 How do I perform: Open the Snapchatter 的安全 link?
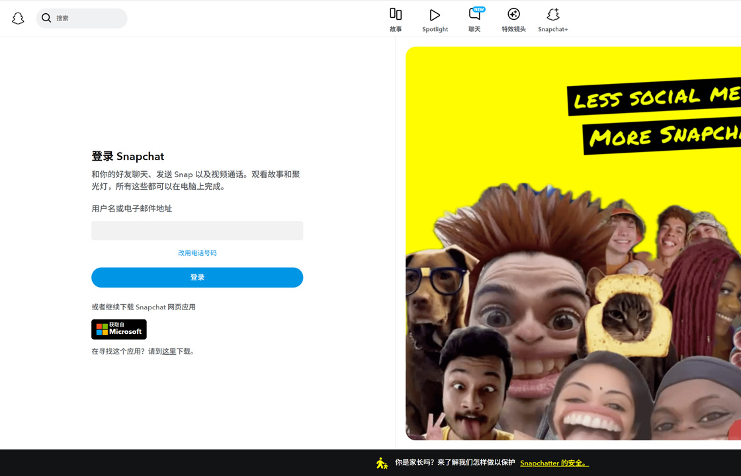click(554, 463)
